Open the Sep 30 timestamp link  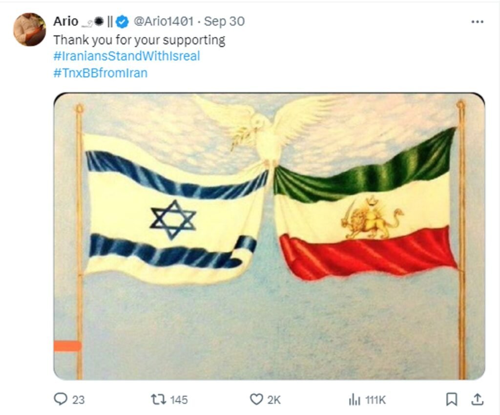pos(224,22)
